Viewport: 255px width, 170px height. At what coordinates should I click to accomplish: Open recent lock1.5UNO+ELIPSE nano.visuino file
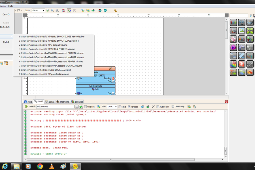point(53,37)
